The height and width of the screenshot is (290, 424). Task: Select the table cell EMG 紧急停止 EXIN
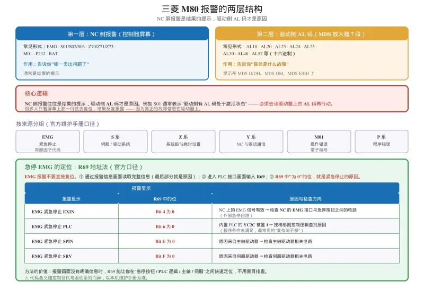tap(72, 212)
